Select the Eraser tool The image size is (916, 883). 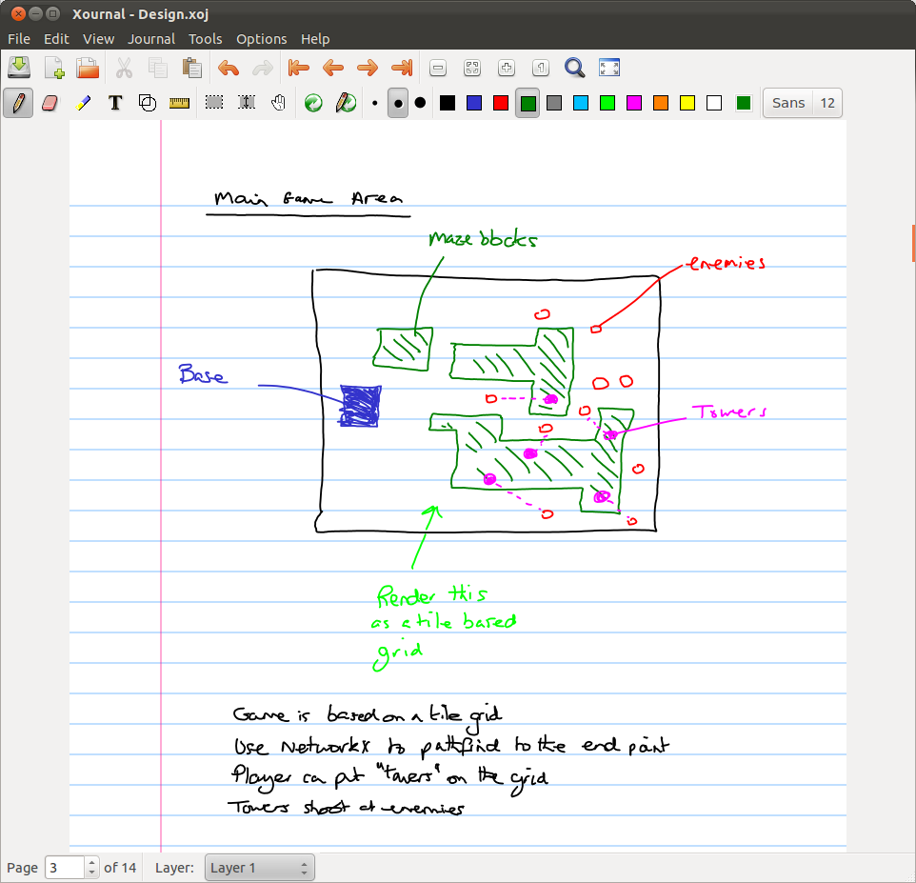point(51,103)
